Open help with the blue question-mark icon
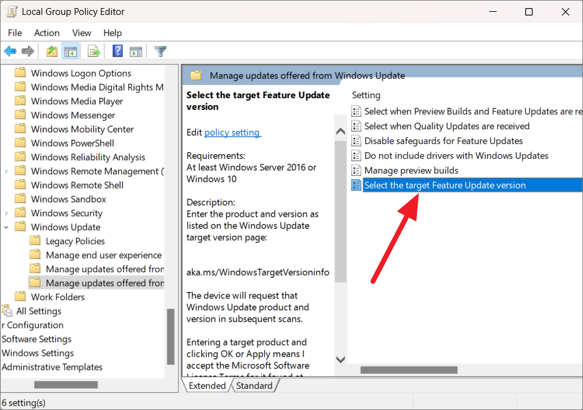The height and width of the screenshot is (410, 583). pyautogui.click(x=117, y=51)
